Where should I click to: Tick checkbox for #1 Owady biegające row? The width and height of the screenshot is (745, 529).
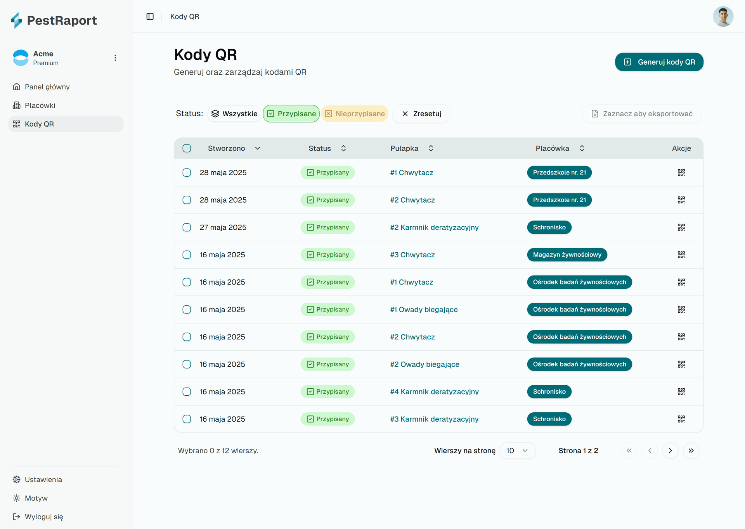click(x=187, y=309)
